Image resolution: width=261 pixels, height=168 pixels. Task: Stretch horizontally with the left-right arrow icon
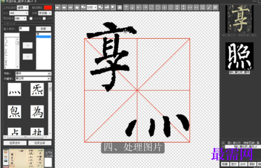[x=190, y=7]
